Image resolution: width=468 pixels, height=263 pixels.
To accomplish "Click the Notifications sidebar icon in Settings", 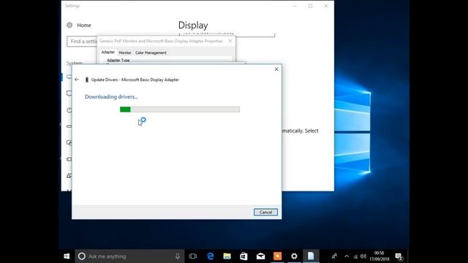I will tap(69, 94).
